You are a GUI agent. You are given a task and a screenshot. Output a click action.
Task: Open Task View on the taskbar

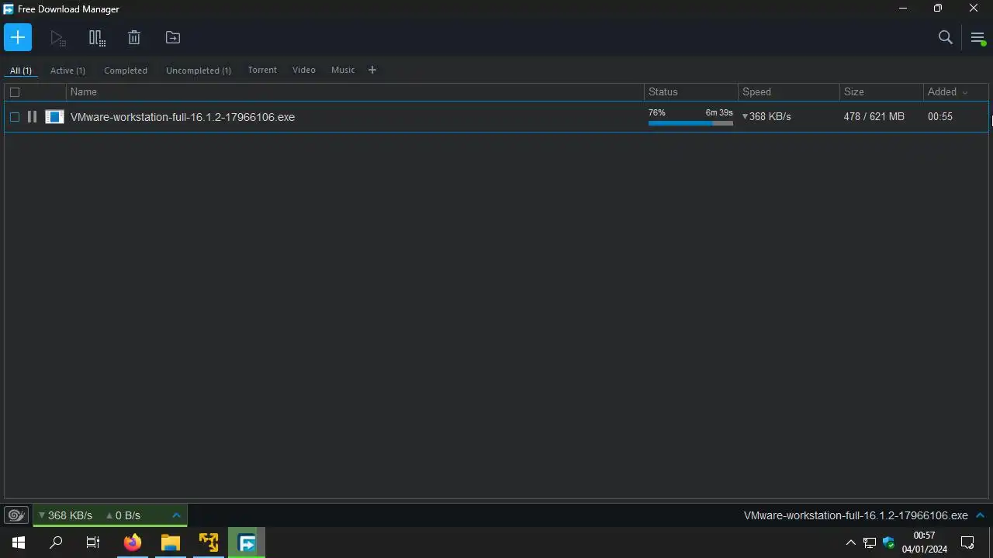coord(93,542)
